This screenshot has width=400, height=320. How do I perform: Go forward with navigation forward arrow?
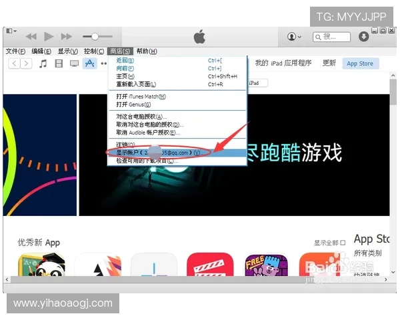pos(26,63)
